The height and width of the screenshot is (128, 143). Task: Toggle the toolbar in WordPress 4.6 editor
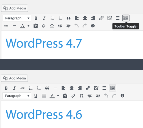(x=112, y=88)
